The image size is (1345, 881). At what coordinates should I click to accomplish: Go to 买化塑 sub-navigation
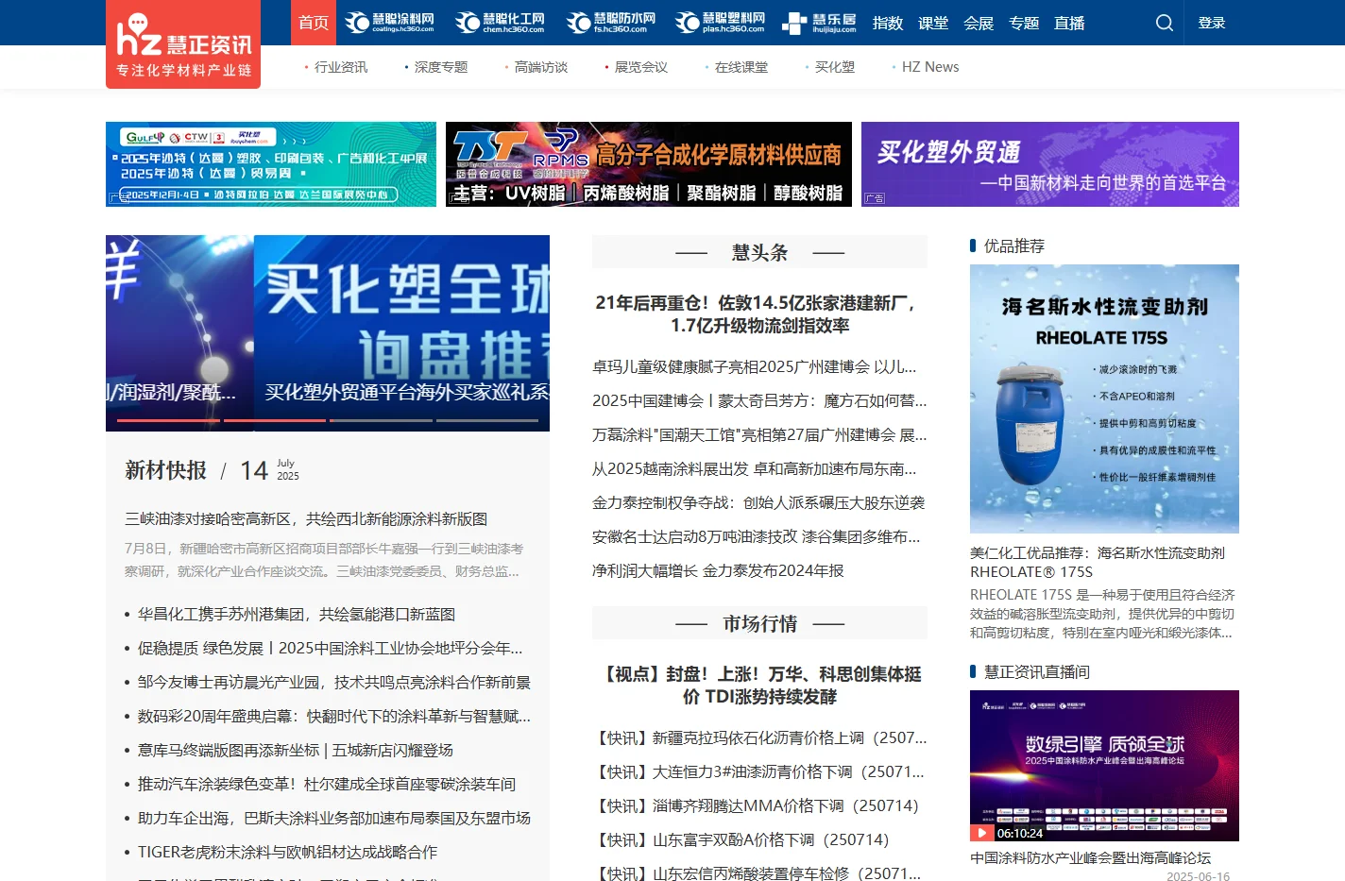click(x=835, y=67)
